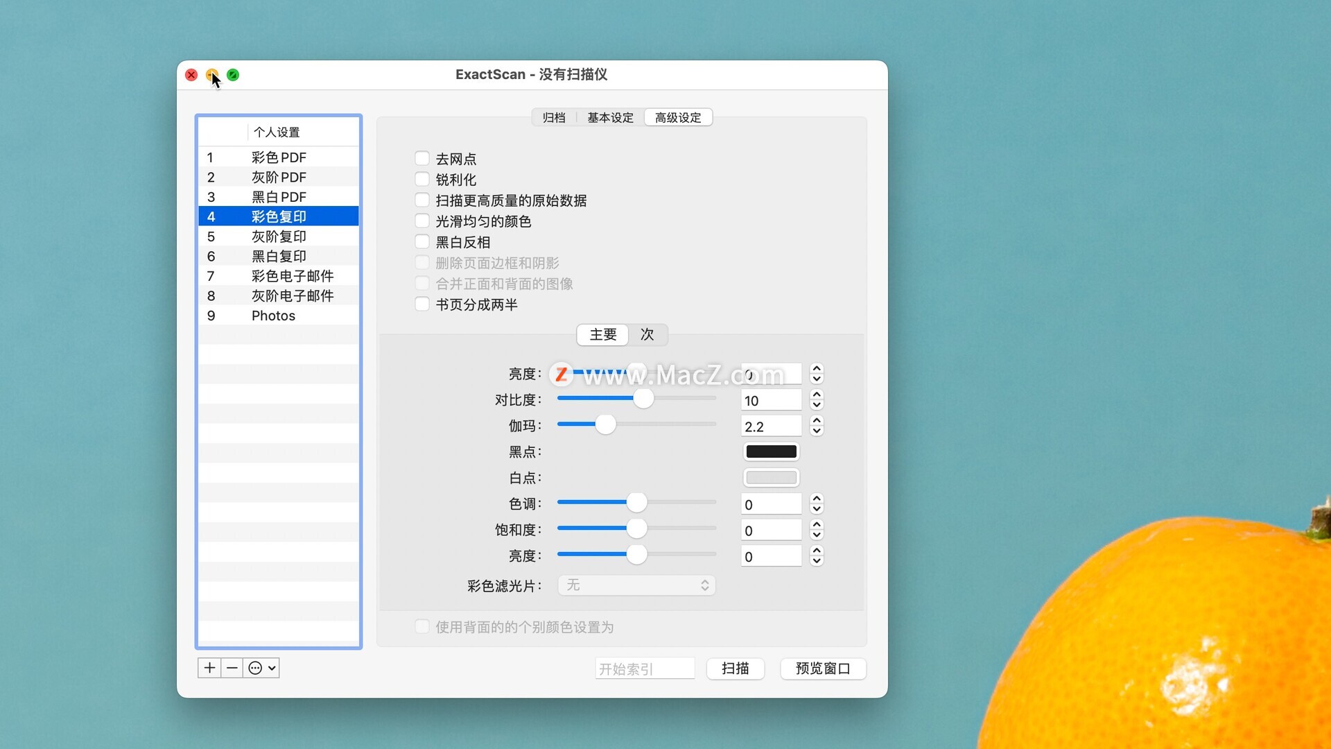Toggle the 锐利化 checkbox
Viewport: 1331px width, 749px height.
click(x=422, y=180)
